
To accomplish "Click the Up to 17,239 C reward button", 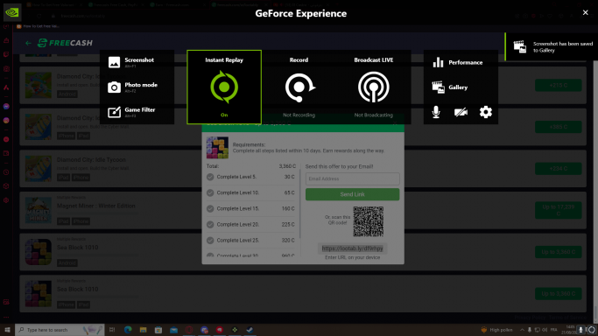I will point(559,210).
